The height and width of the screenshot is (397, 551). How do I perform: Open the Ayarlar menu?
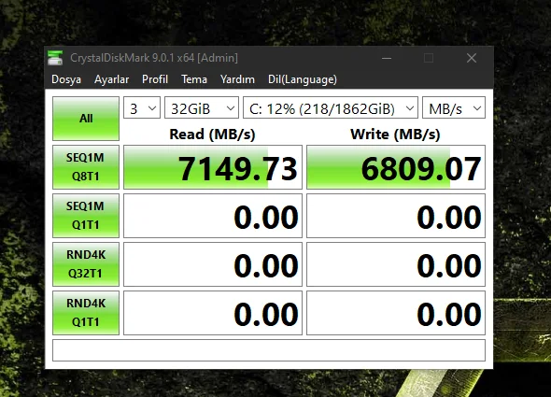click(111, 79)
